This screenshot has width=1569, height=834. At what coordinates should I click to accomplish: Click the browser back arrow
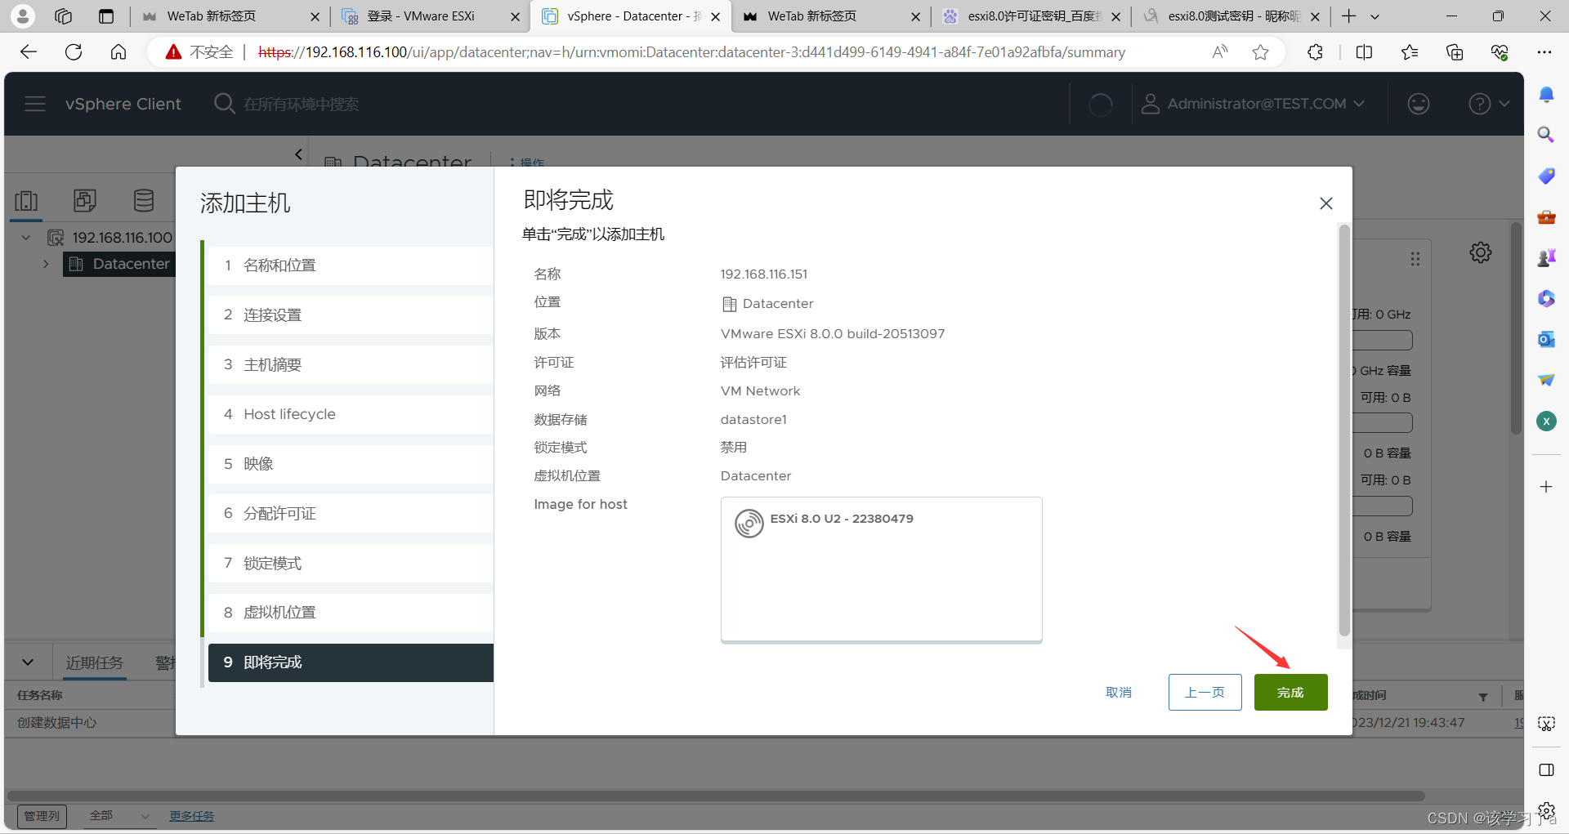point(29,52)
